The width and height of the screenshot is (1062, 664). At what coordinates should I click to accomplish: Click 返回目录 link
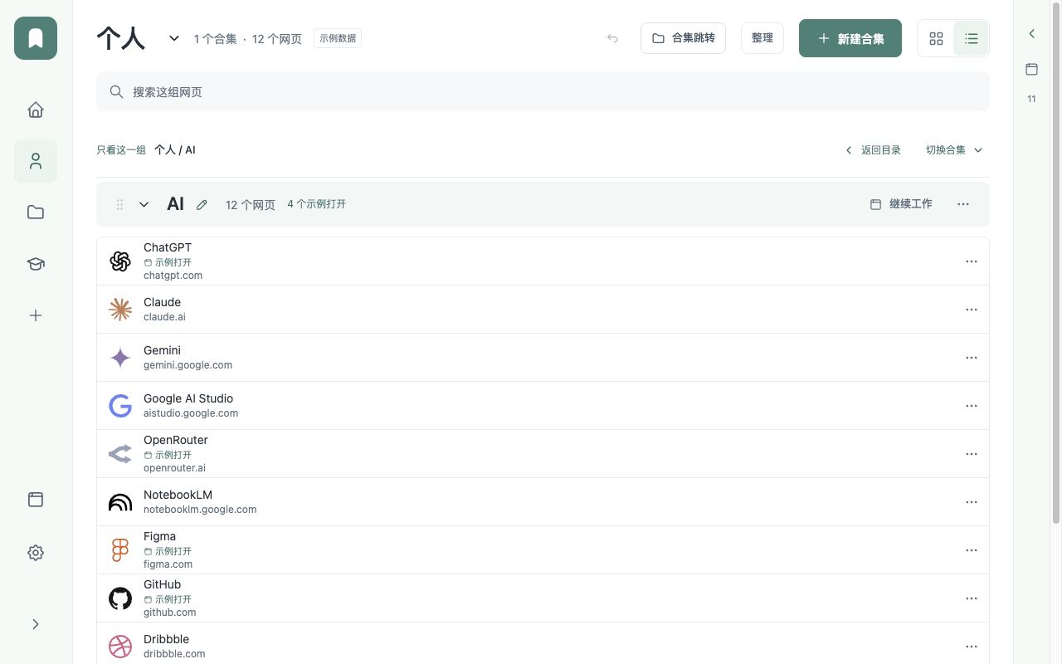[x=873, y=150]
